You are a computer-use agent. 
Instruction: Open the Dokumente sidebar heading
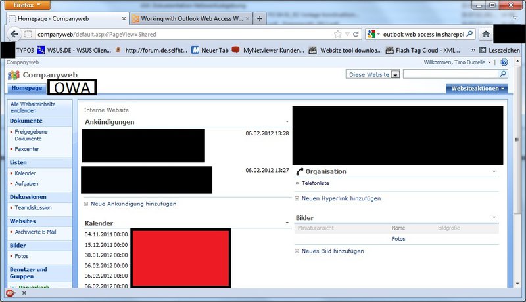click(26, 121)
